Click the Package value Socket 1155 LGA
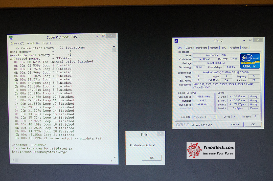Viewport: 273px width, 181px height. click(x=216, y=63)
